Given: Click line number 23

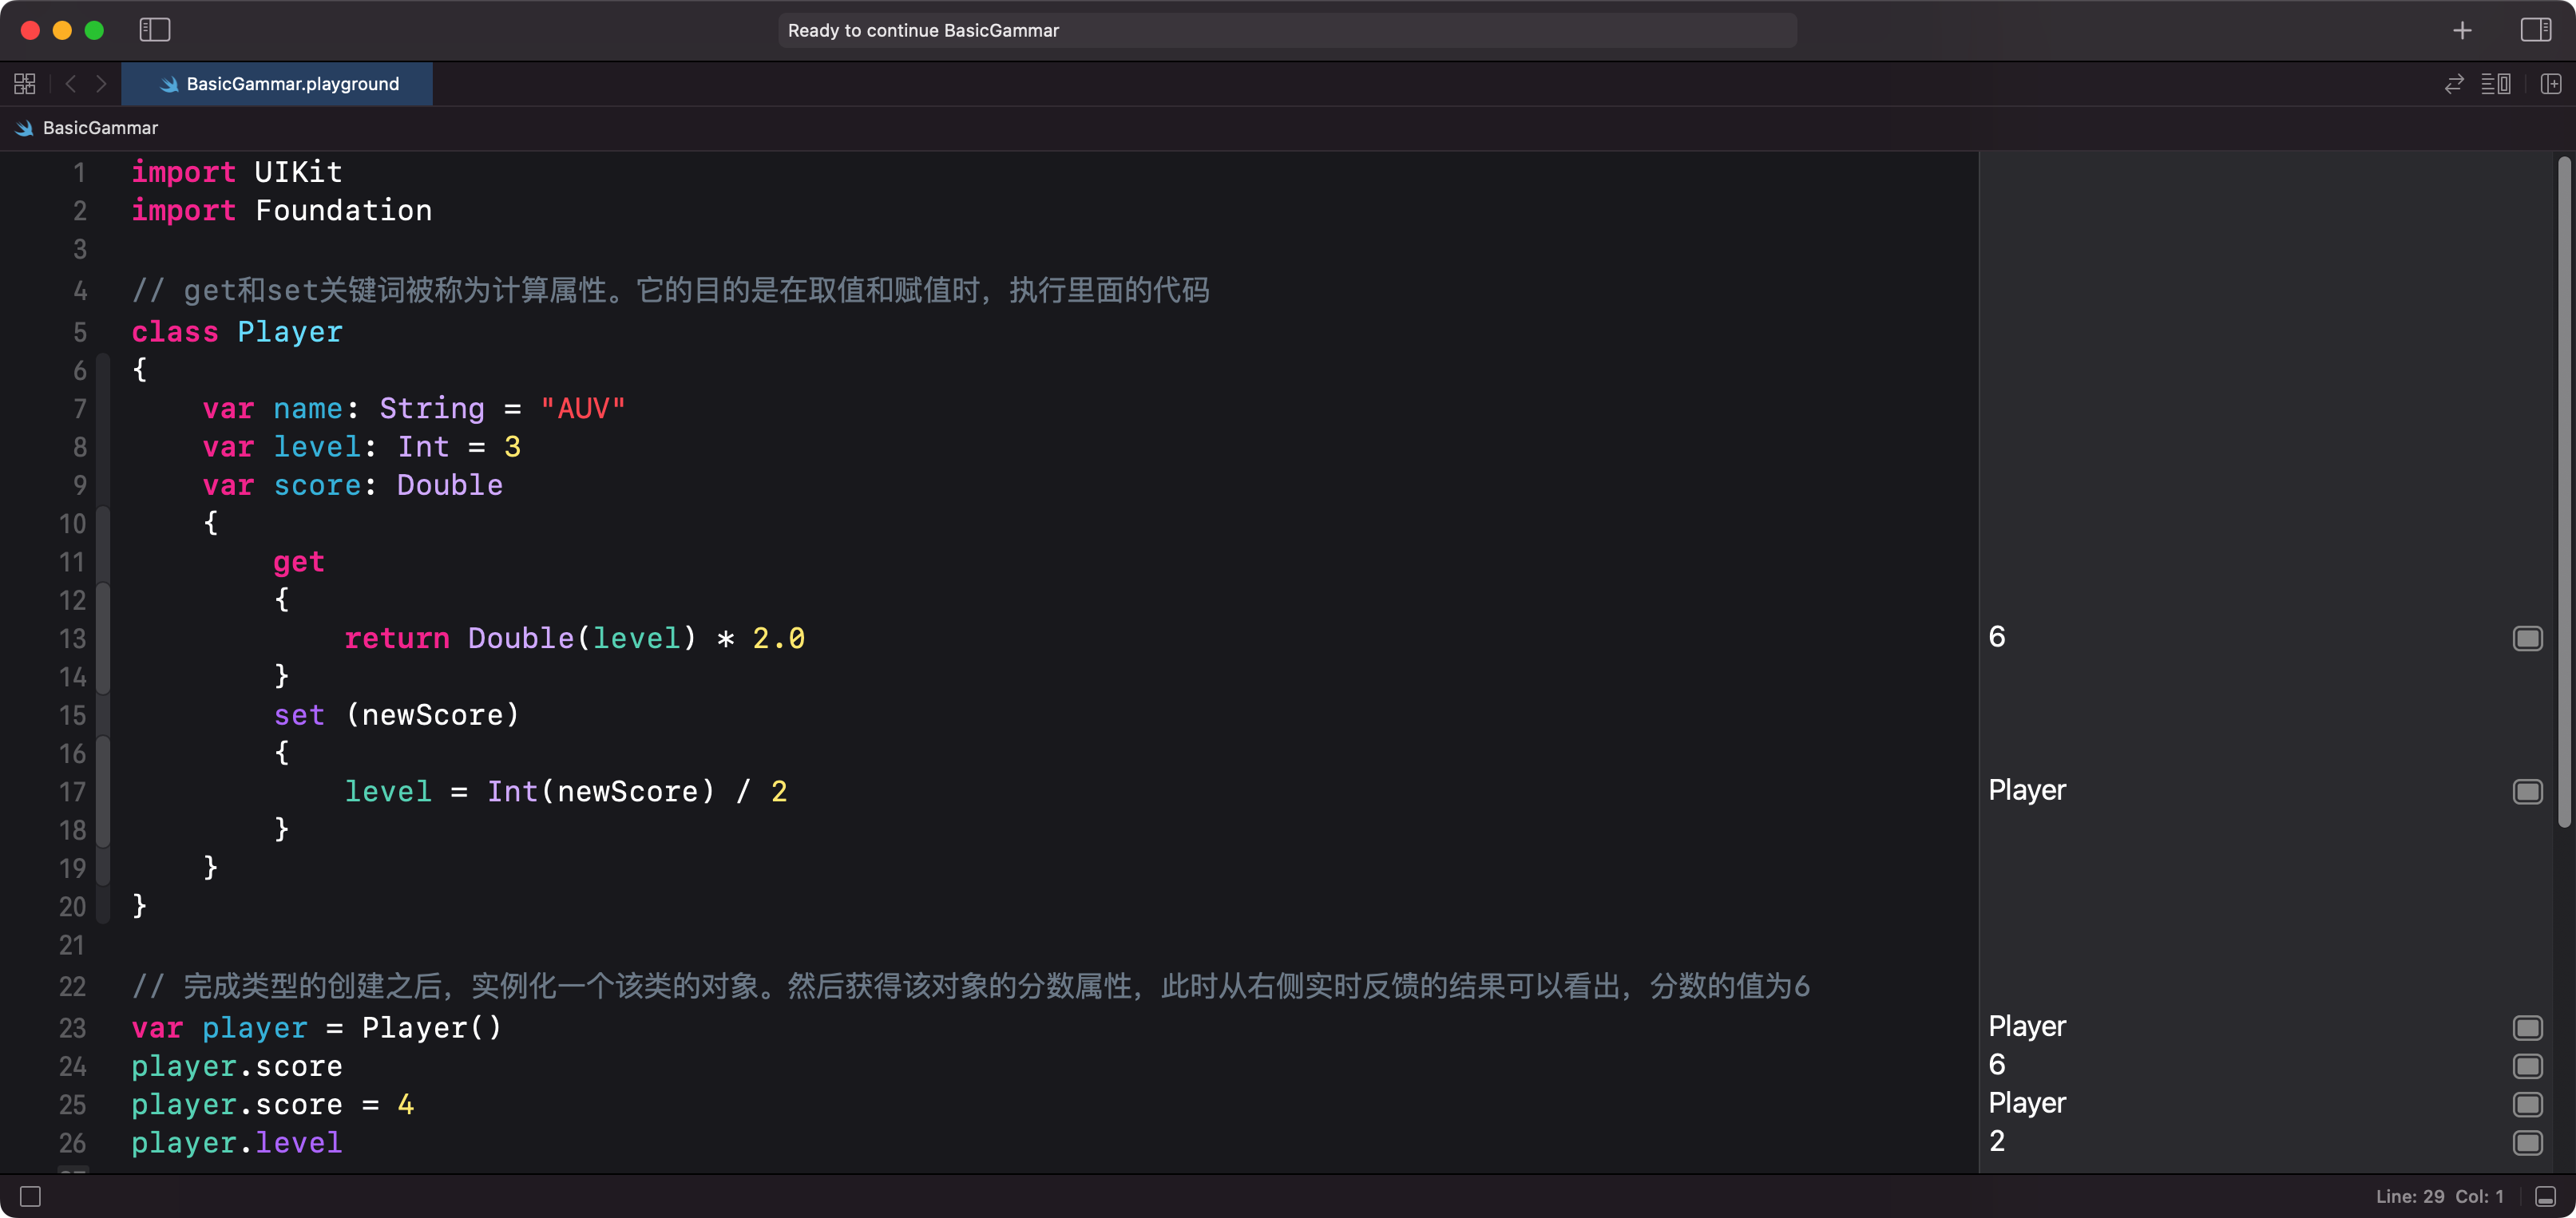Looking at the screenshot, I should [x=72, y=1028].
